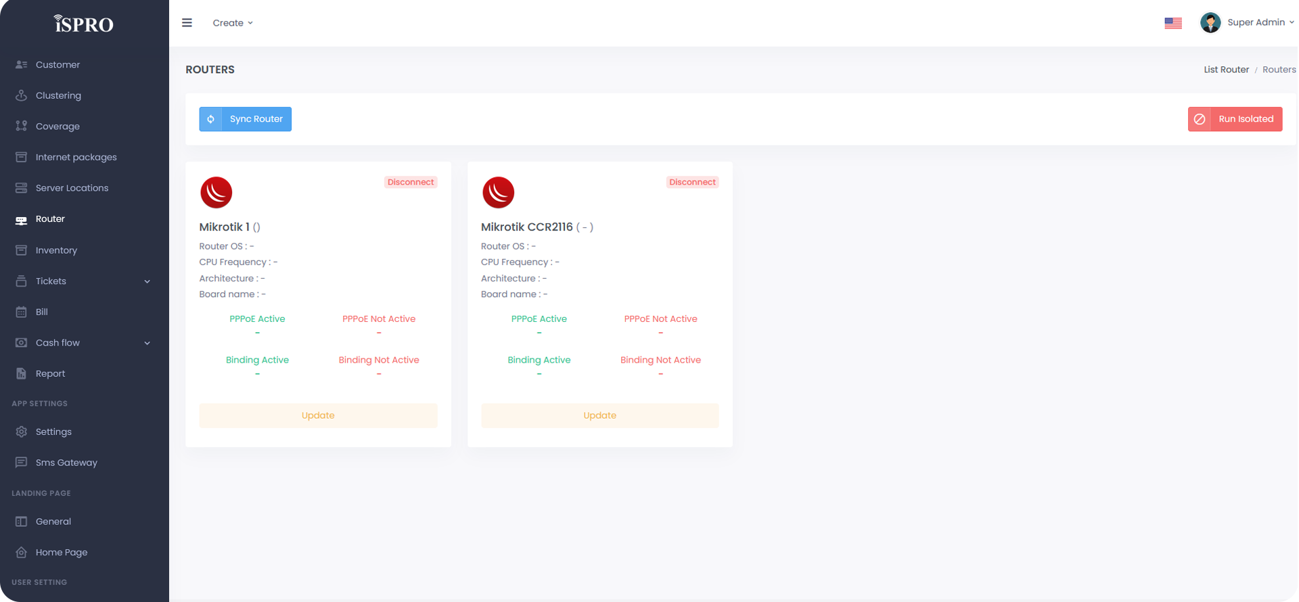The height and width of the screenshot is (602, 1299).
Task: Click the General layout icon
Action: [x=21, y=522]
